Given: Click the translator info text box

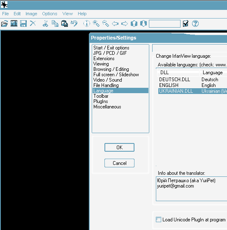Looking at the screenshot, I should [192, 189].
